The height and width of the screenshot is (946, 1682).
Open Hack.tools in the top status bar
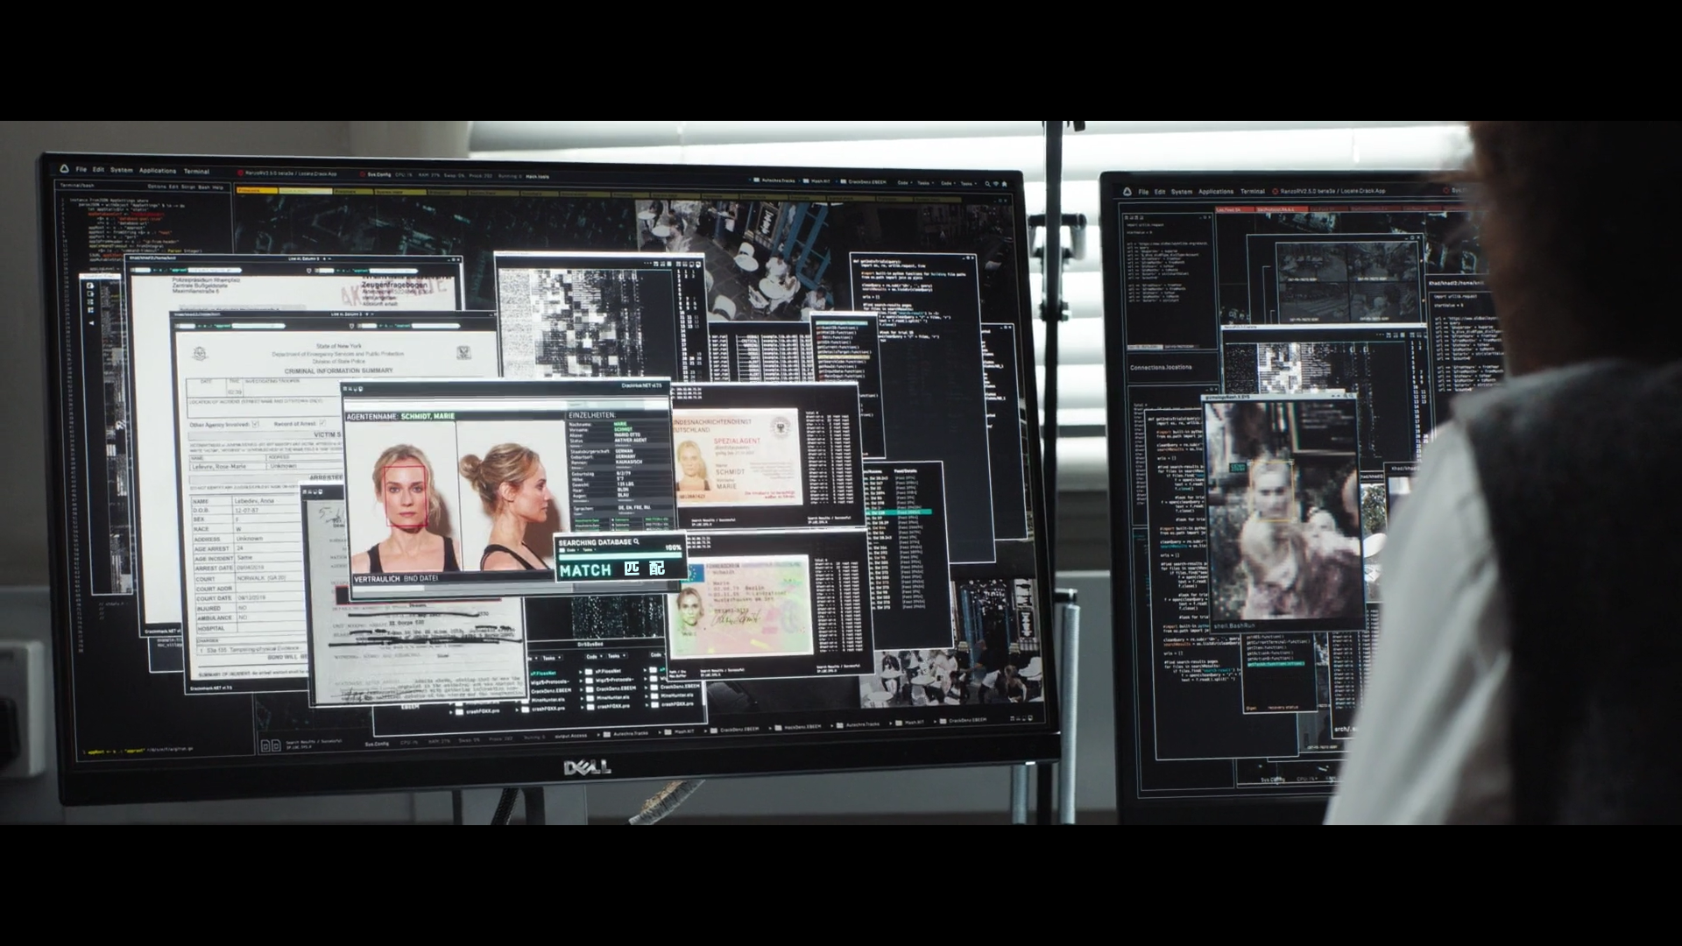point(537,177)
